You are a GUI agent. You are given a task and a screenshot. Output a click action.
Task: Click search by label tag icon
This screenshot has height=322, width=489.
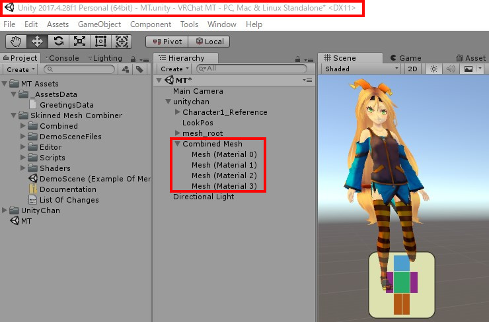pyautogui.click(x=139, y=69)
